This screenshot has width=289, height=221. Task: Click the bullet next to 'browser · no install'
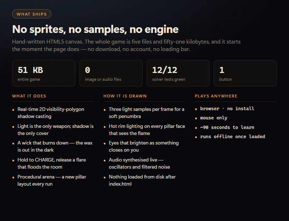point(196,109)
